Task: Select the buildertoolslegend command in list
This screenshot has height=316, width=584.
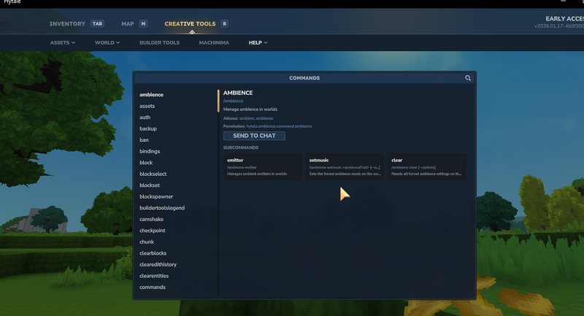Action: coord(162,208)
